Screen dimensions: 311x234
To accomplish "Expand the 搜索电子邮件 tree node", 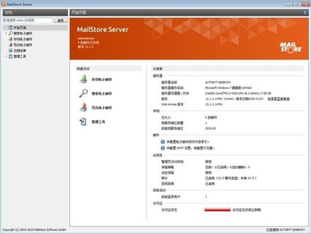I will coord(7,33).
